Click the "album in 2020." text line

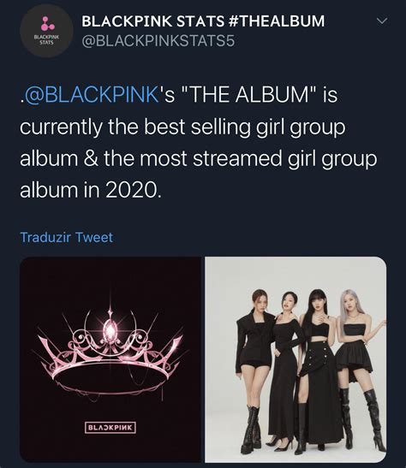[91, 191]
